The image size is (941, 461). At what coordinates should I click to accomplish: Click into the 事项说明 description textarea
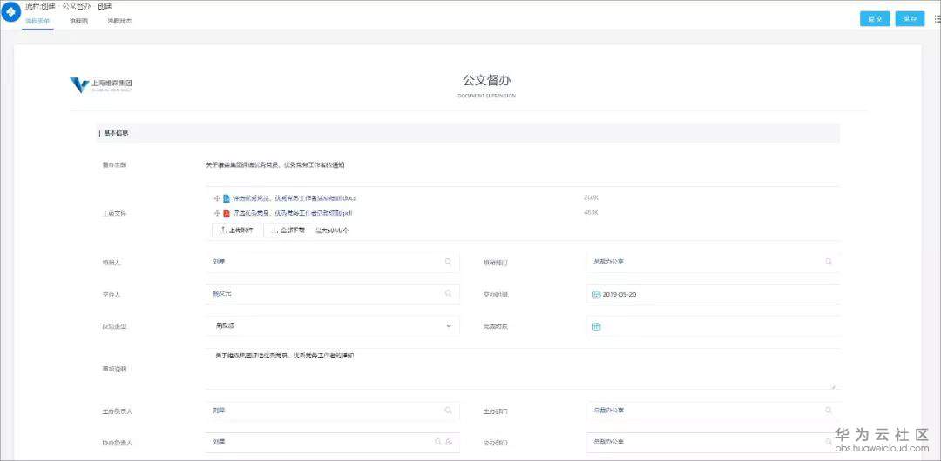tap(522, 369)
